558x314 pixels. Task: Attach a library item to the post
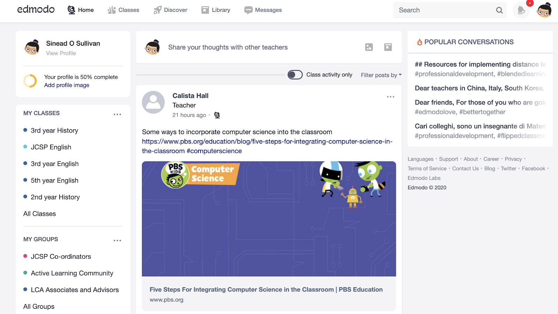[x=388, y=47]
